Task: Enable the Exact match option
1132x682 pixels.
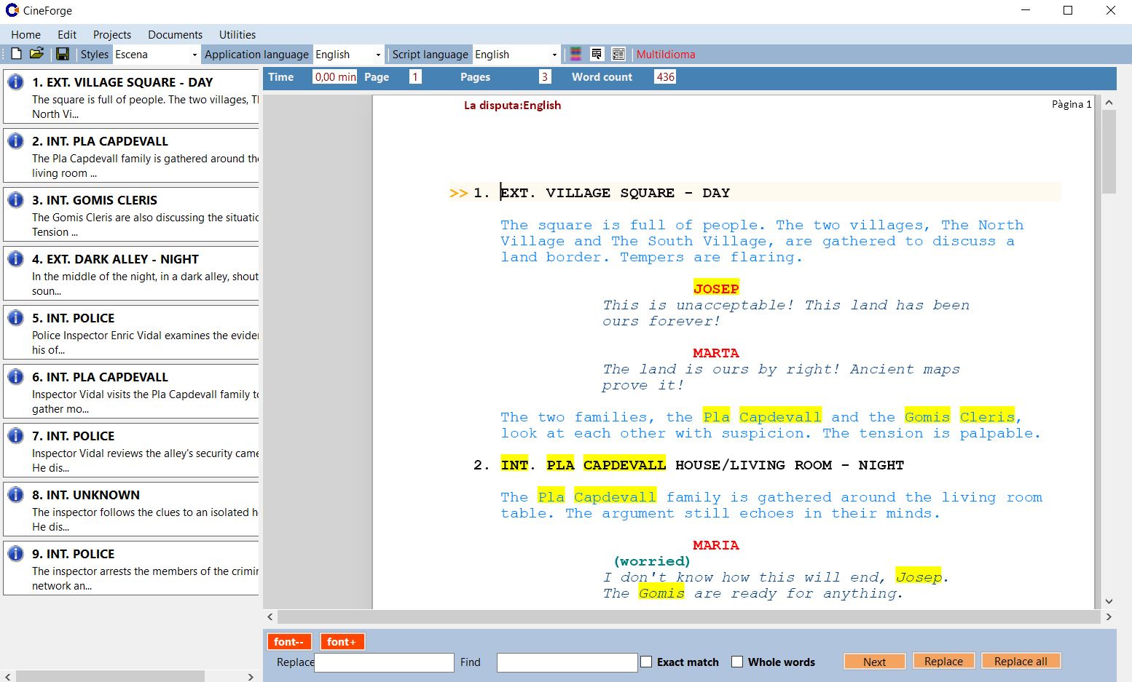Action: [x=646, y=662]
